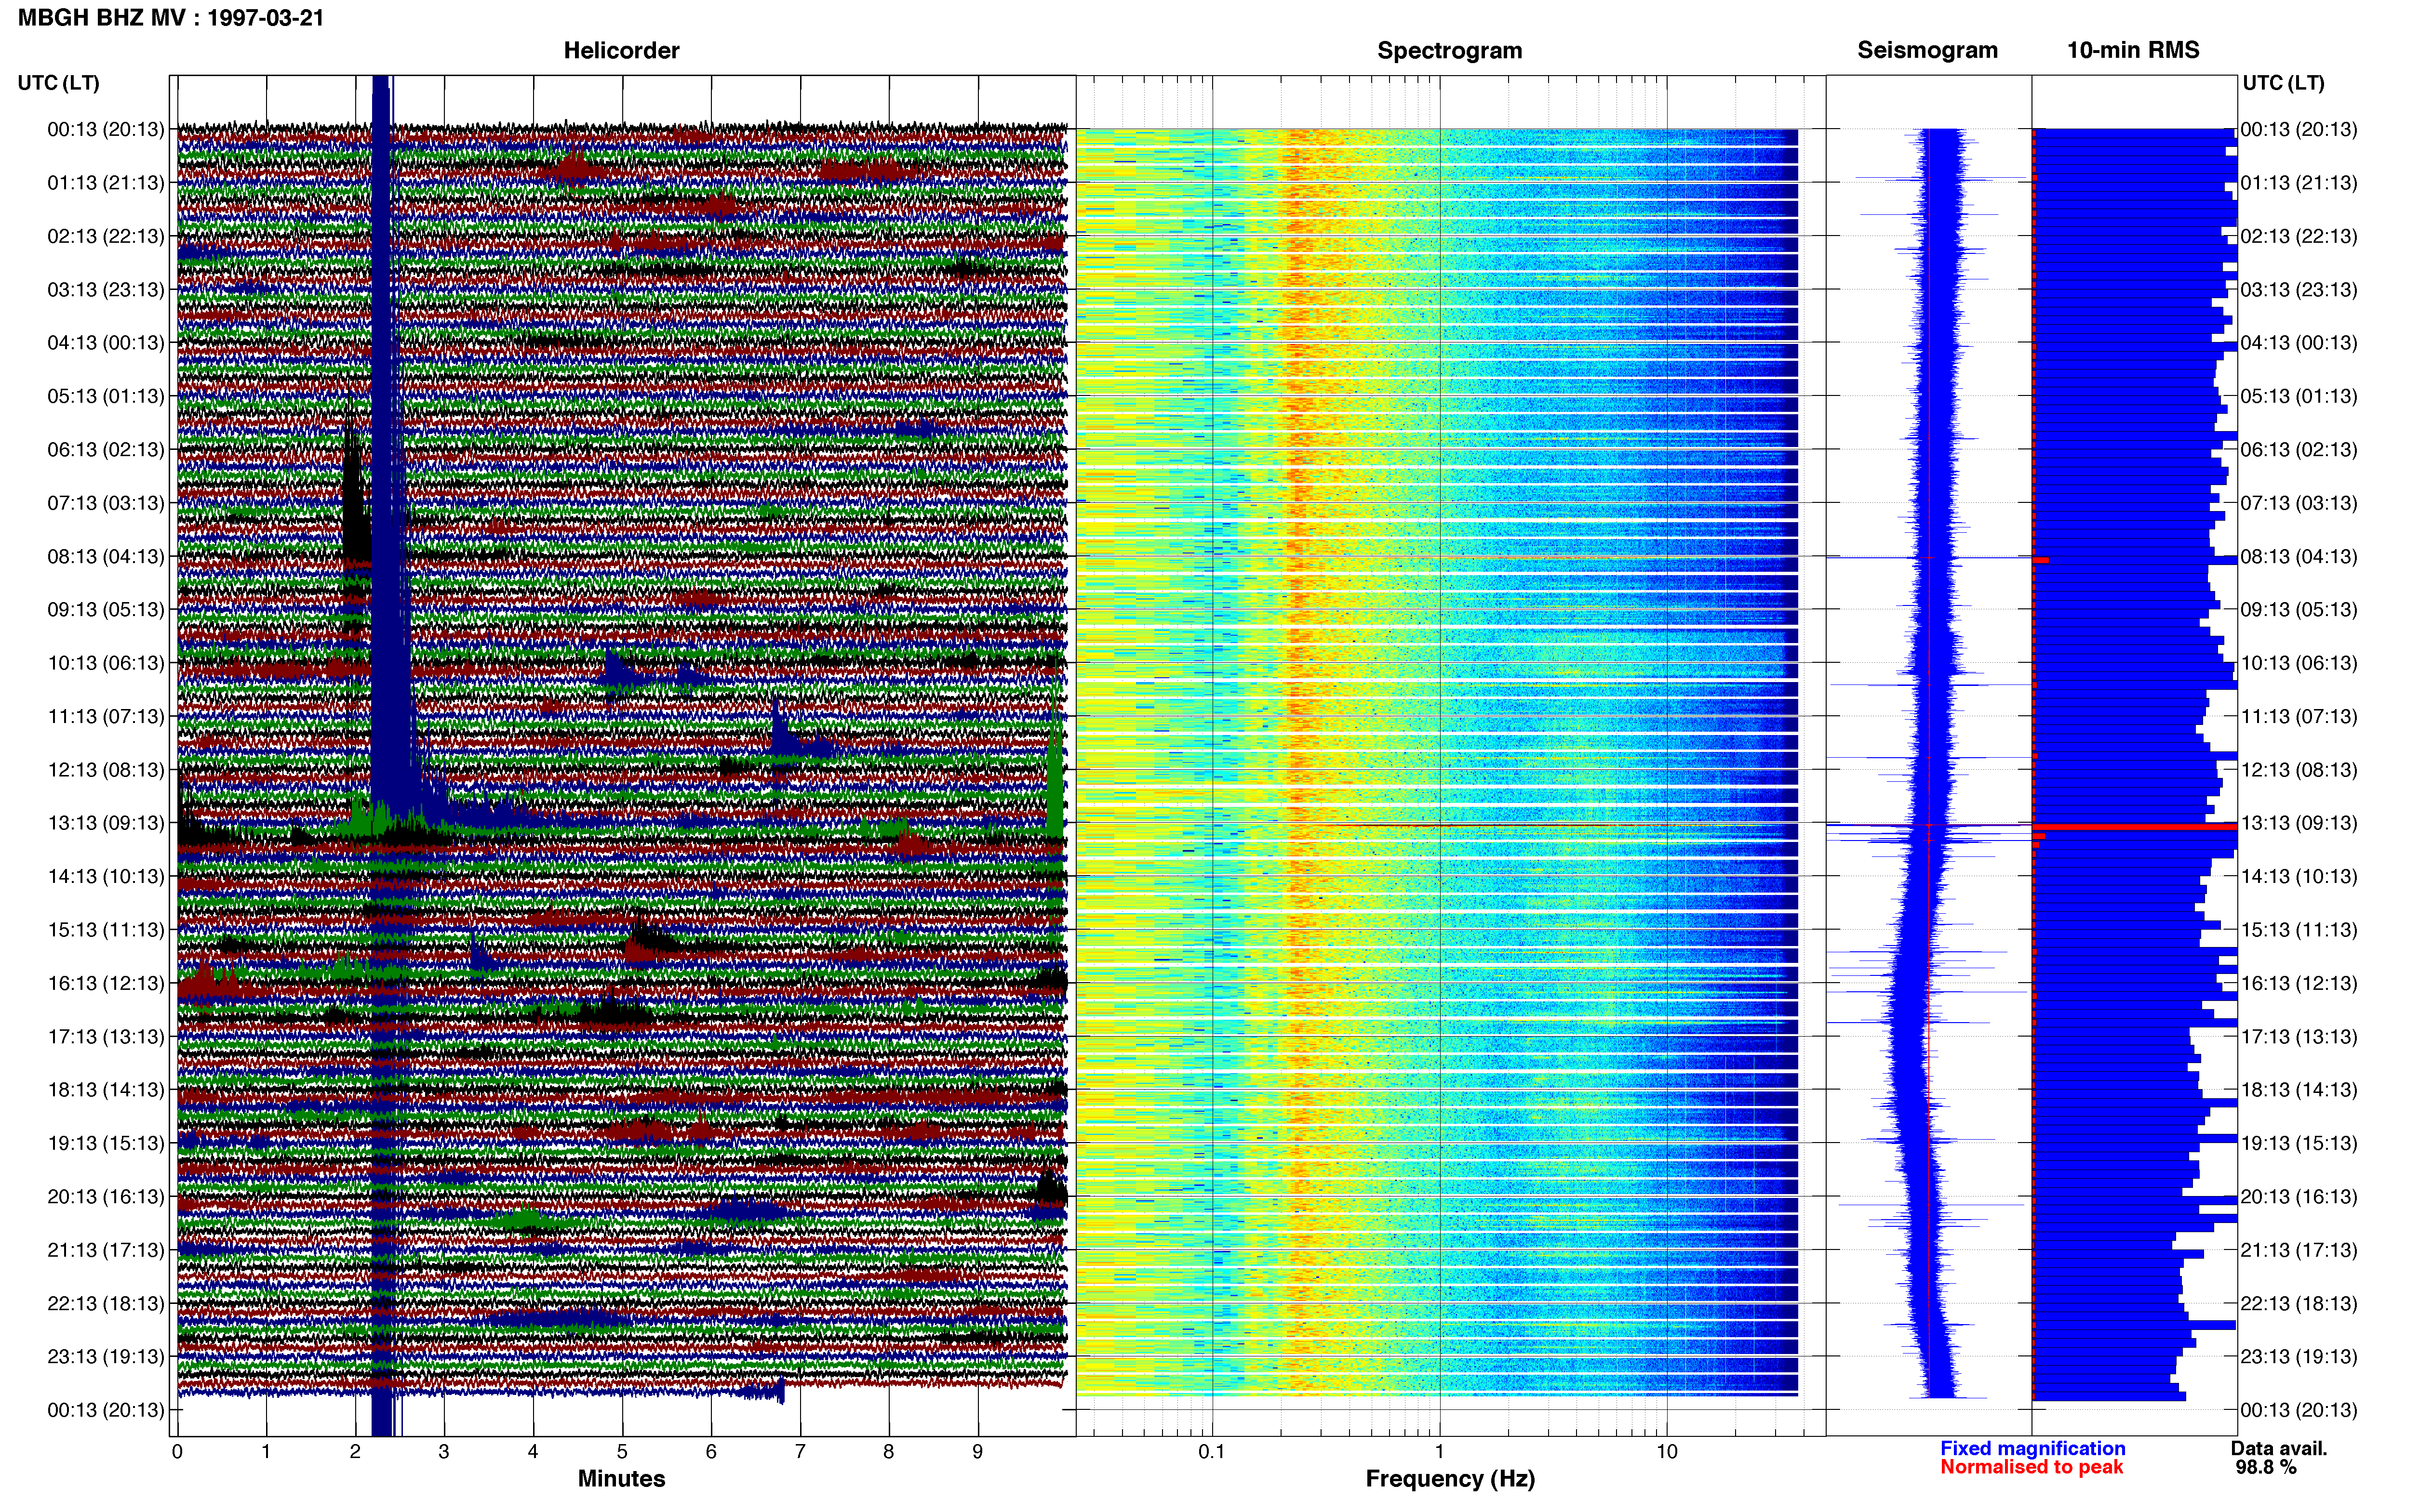Click the right time label '13:13 (09:13)'
The width and height of the screenshot is (2419, 1512).
[2299, 823]
